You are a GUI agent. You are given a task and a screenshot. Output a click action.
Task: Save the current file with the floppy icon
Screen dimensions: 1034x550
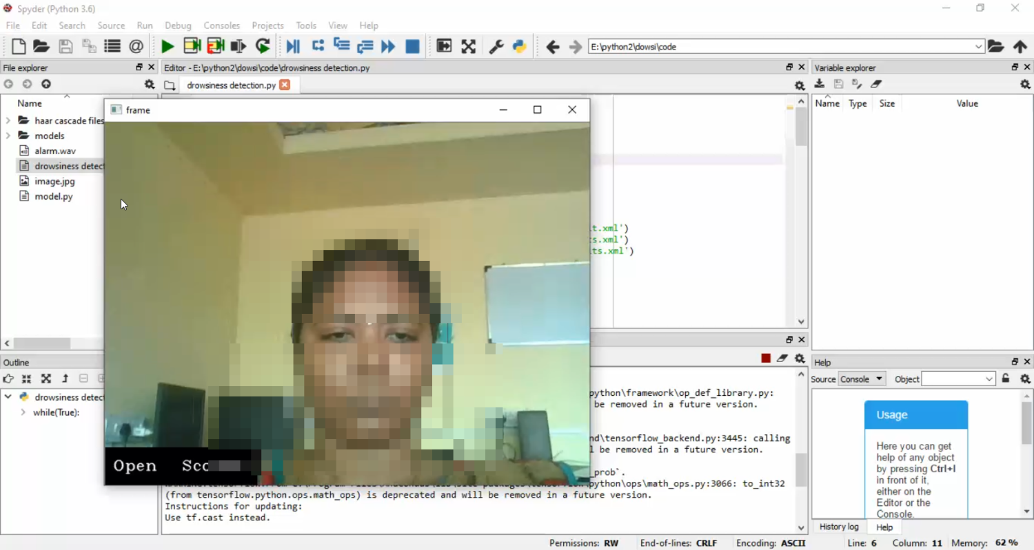pyautogui.click(x=65, y=46)
